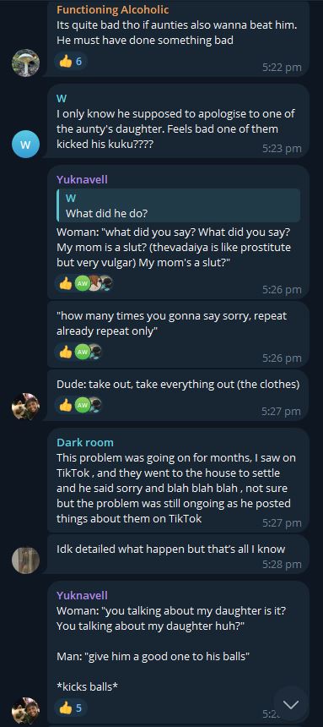Click the mushroom avatar of Functioning Alcoholic
323x727 pixels.
click(x=25, y=63)
